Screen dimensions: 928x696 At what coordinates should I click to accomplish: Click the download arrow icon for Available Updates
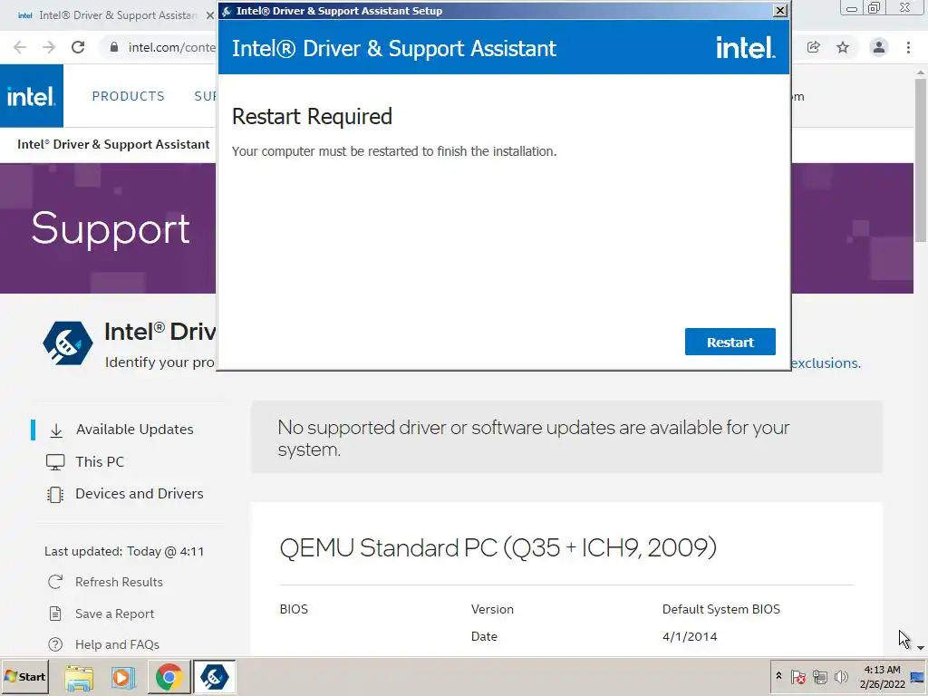point(56,430)
